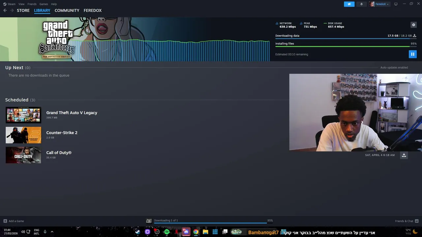Click the Scheduled (3) heading
Viewport: 422px width, 237px height.
tap(20, 100)
